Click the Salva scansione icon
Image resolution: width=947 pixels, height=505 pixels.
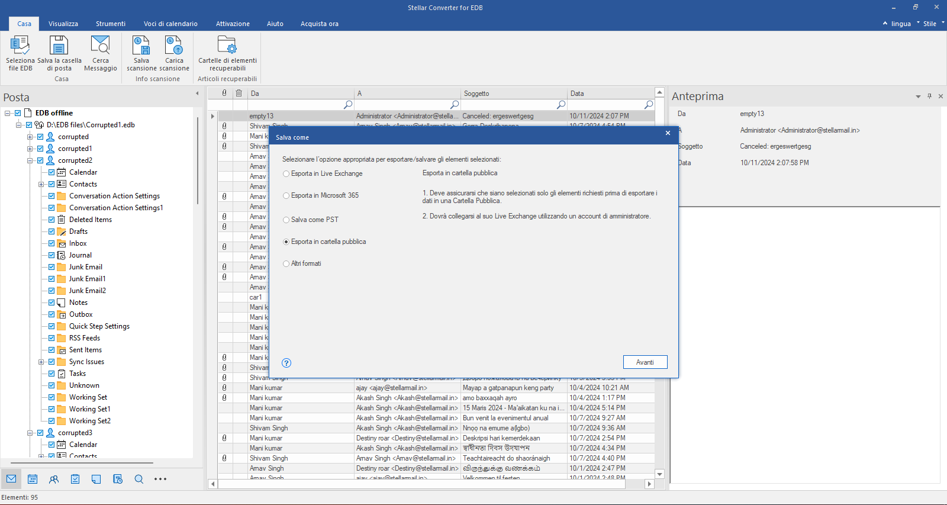pyautogui.click(x=141, y=45)
